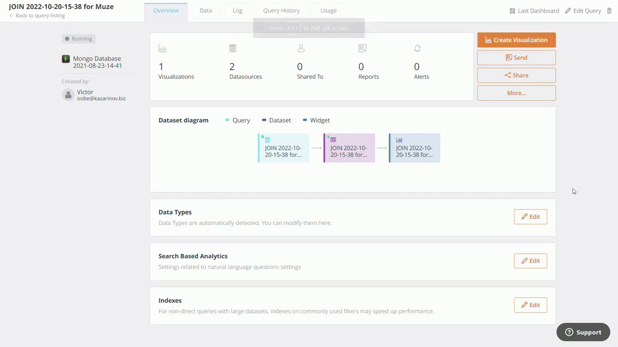
Task: Select the purple Dataset node in diagram
Action: [x=349, y=148]
